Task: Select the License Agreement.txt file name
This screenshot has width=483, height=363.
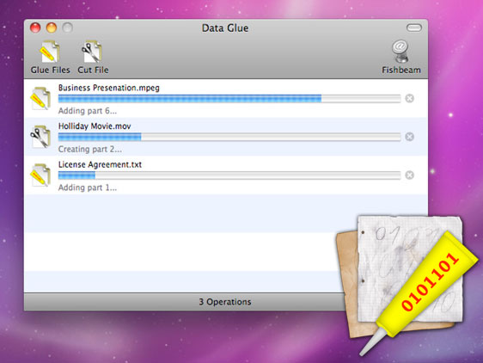Action: (x=100, y=164)
